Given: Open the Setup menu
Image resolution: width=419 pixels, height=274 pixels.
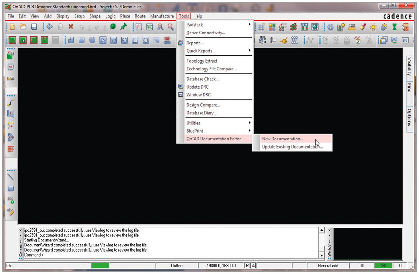Looking at the screenshot, I should 79,16.
